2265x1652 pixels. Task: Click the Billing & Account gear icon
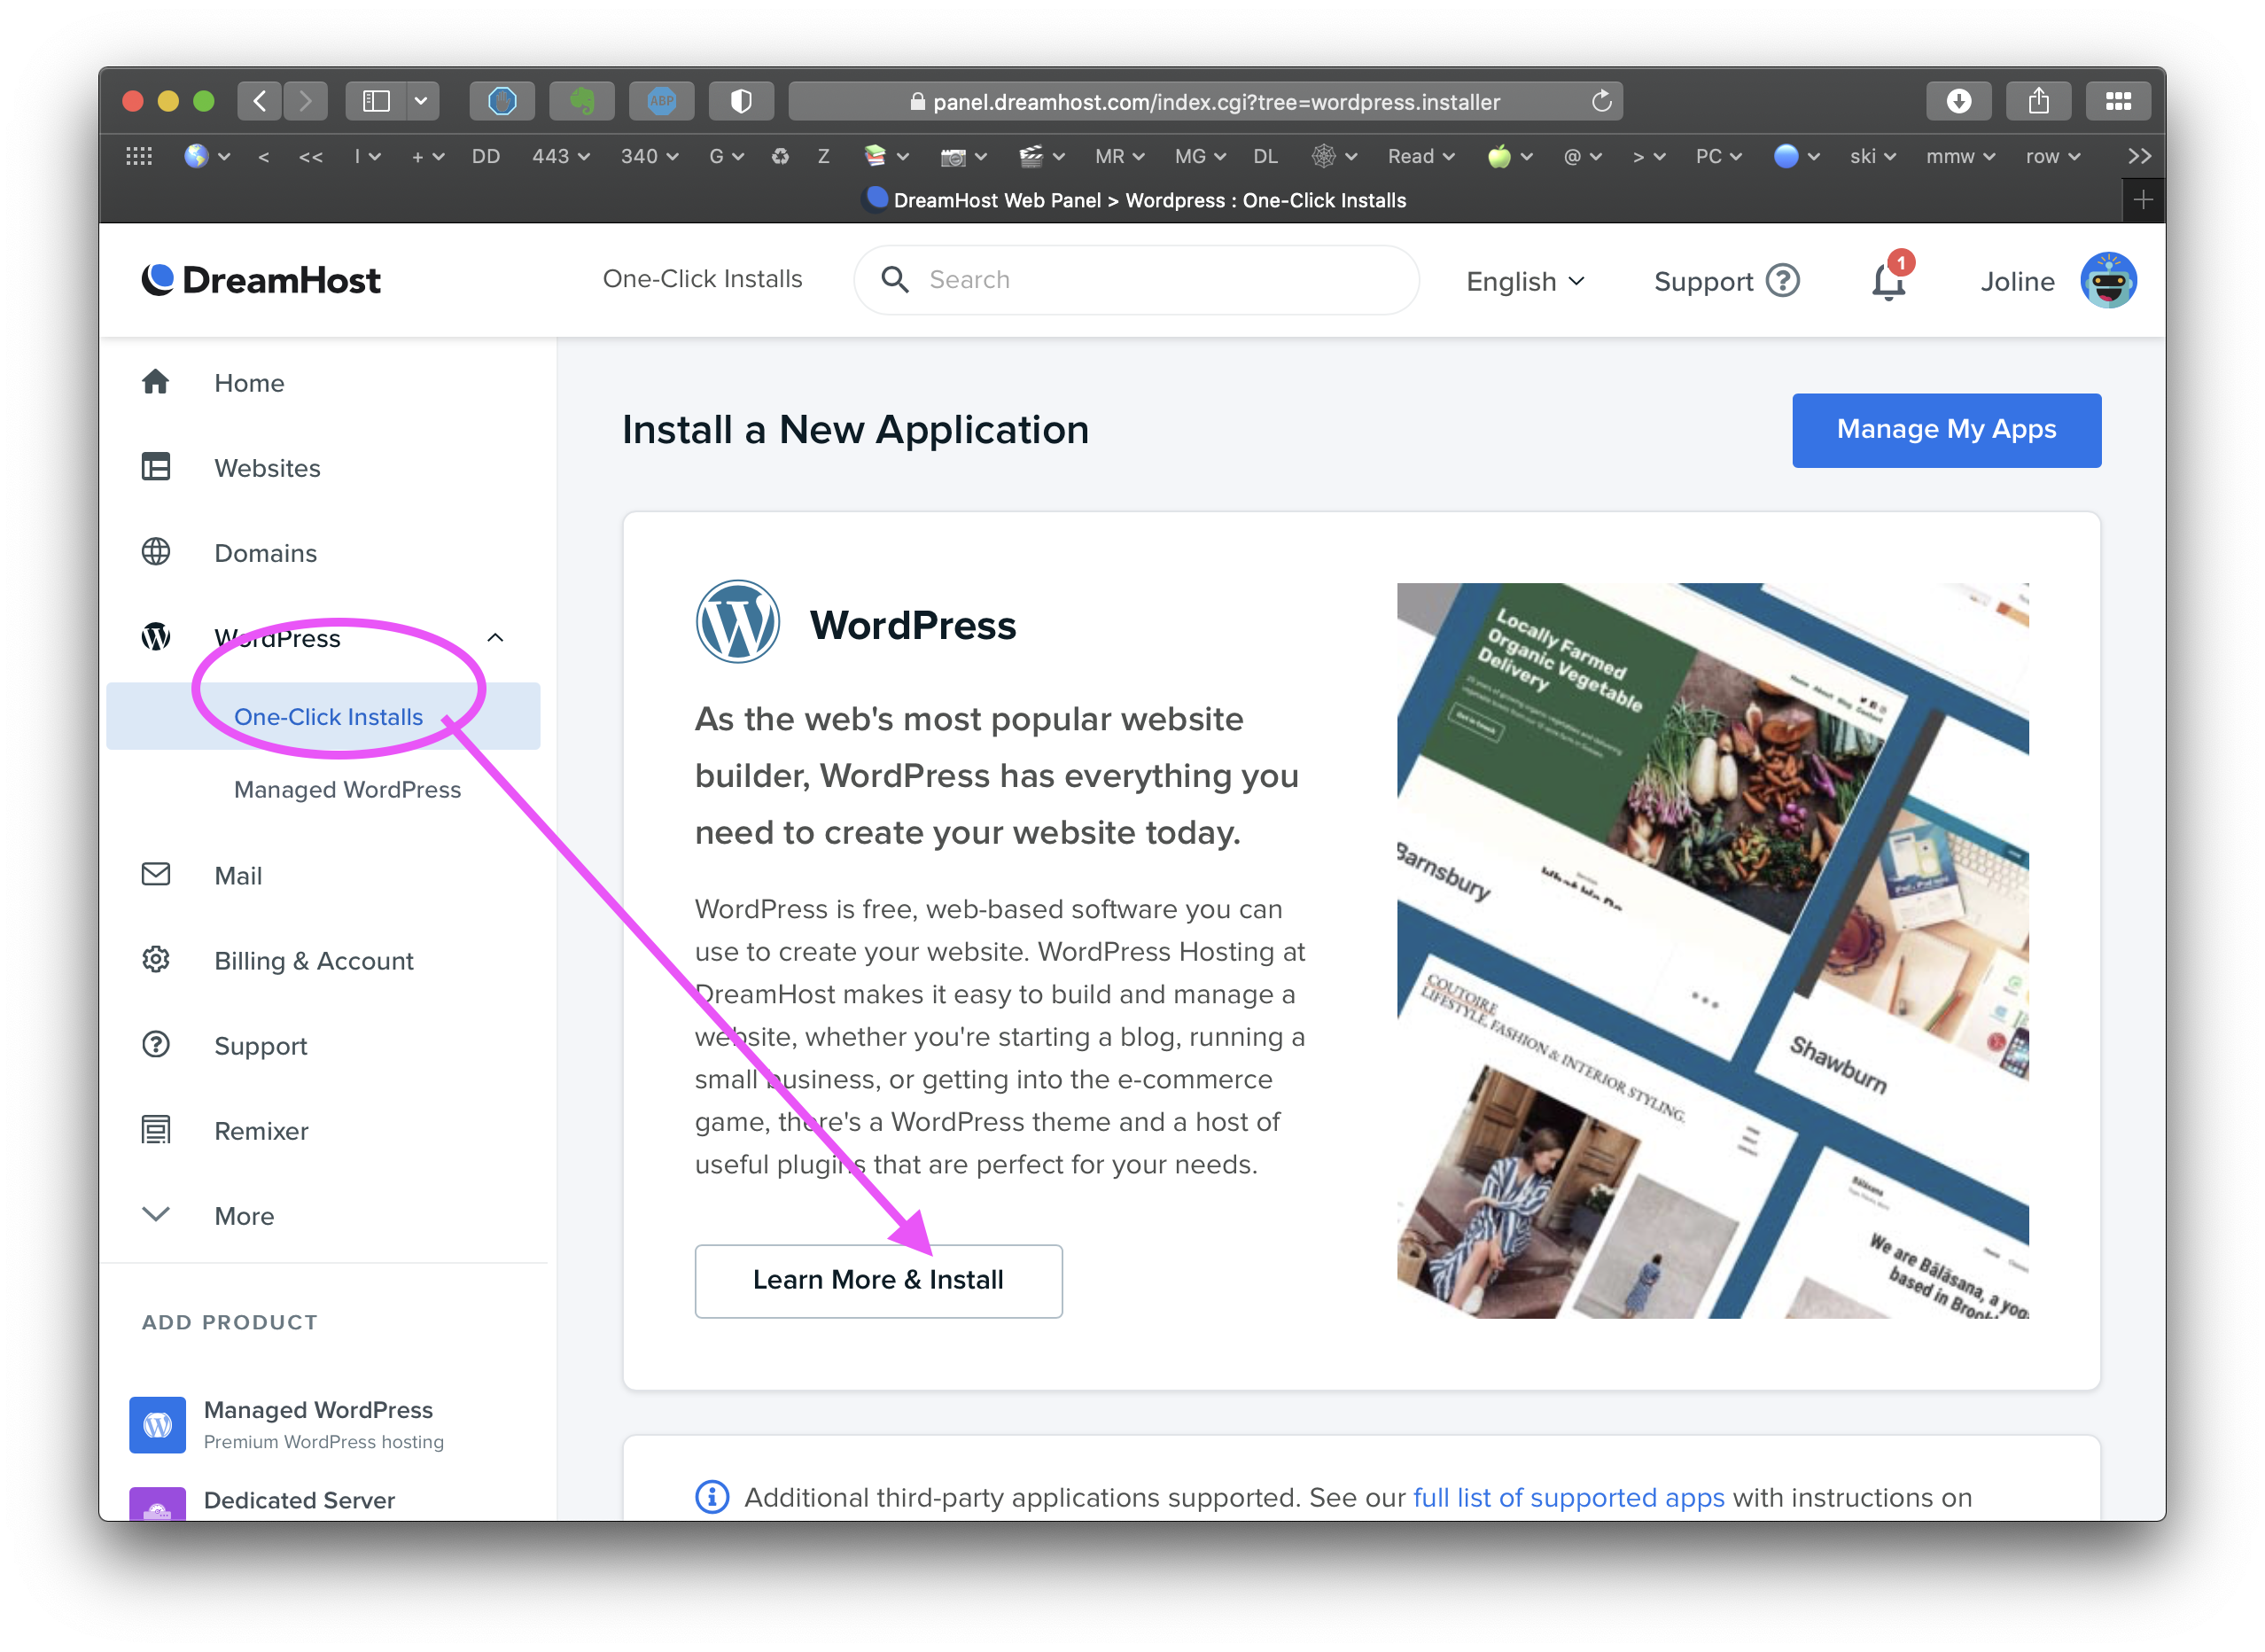click(x=156, y=960)
